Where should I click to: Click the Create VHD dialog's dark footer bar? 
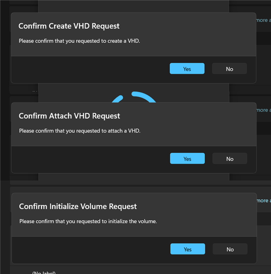pos(90,69)
